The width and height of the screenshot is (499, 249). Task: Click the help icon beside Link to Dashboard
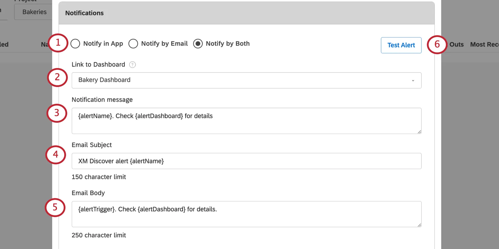point(132,65)
